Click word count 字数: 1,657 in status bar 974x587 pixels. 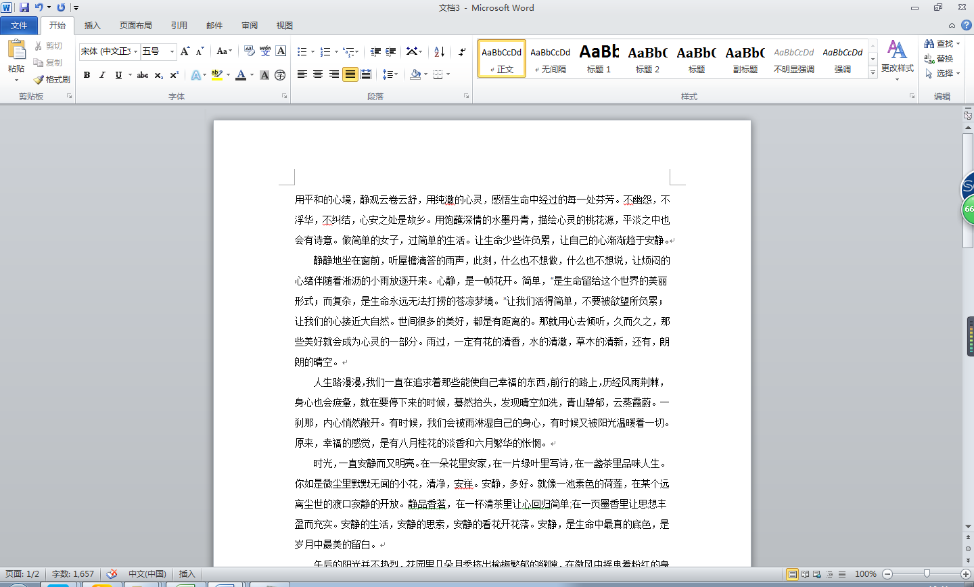(x=73, y=573)
